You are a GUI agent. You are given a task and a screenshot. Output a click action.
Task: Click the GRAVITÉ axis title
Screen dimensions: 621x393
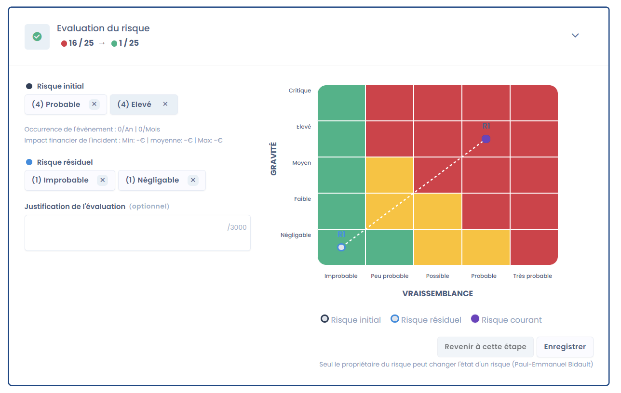click(274, 158)
